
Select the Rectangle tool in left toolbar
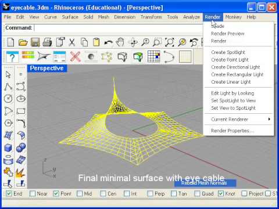tap(21, 111)
